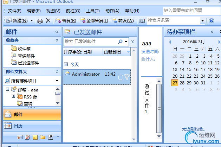
Task: Open the 文件(F) menu
Action: pos(14,11)
